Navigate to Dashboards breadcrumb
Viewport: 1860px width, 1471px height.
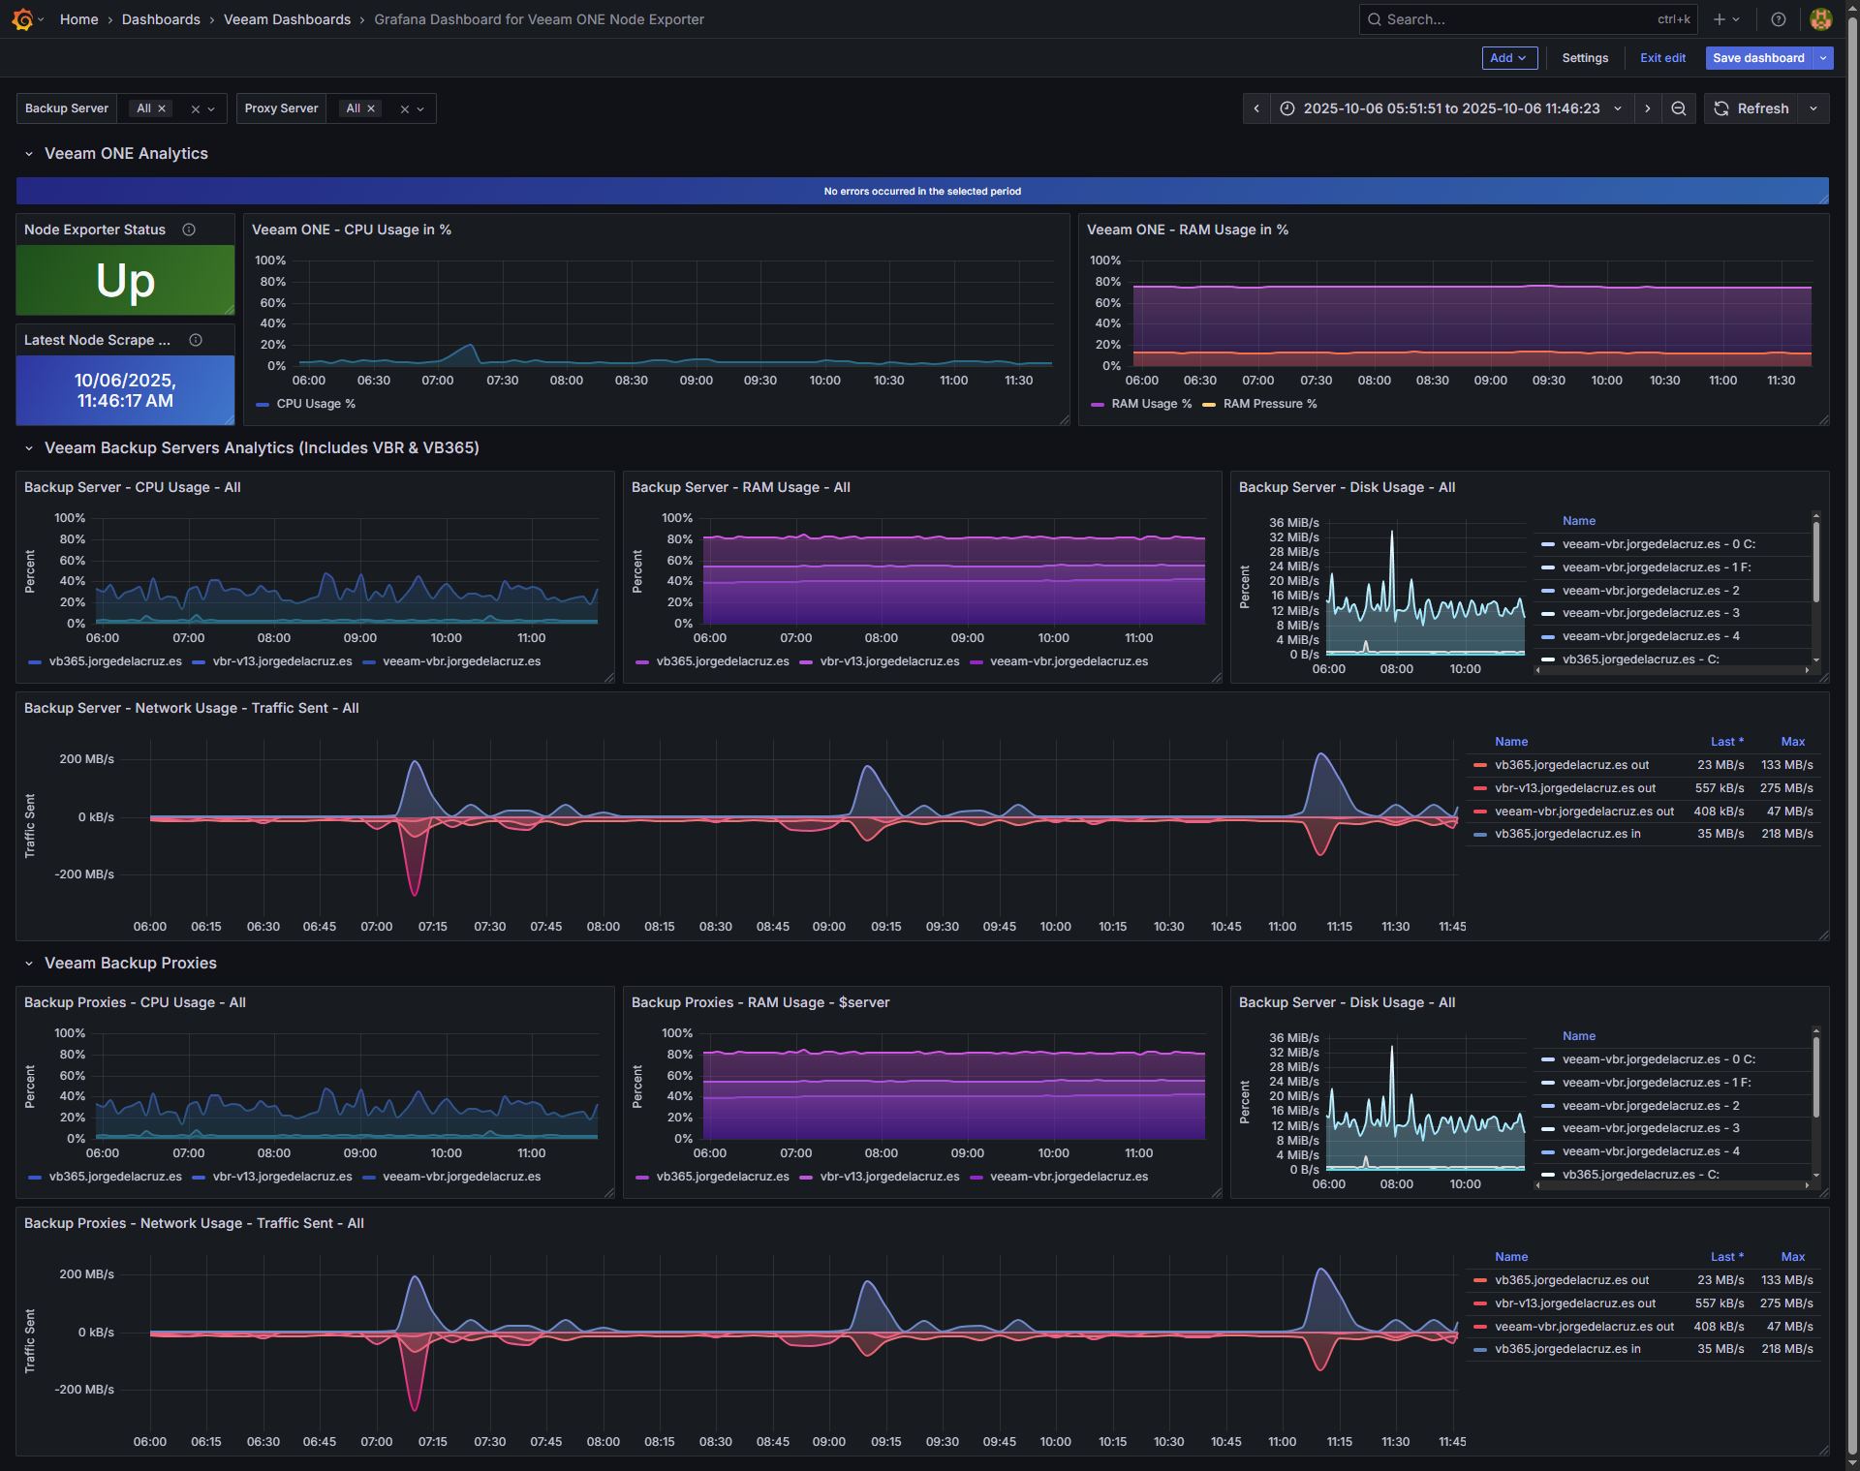coord(161,19)
